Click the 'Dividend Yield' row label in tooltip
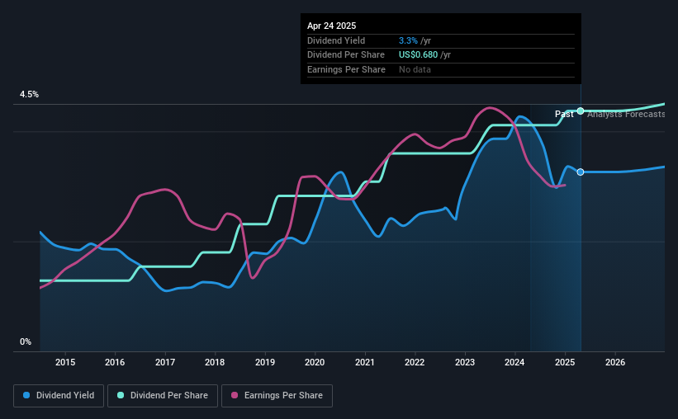The width and height of the screenshot is (678, 419). click(336, 40)
